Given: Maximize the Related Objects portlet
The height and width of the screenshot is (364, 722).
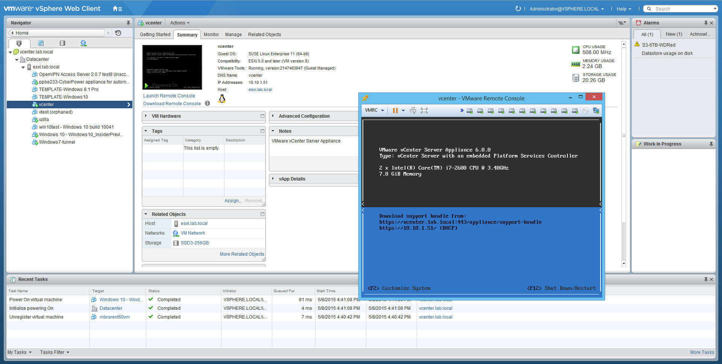Looking at the screenshot, I should (262, 214).
